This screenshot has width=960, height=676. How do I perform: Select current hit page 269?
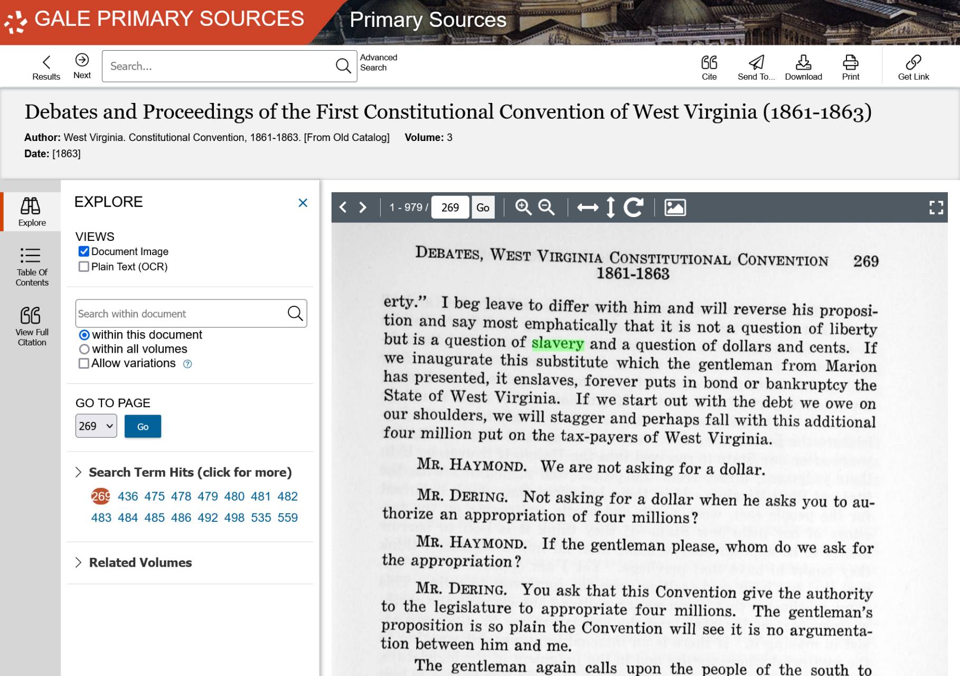[x=100, y=496]
